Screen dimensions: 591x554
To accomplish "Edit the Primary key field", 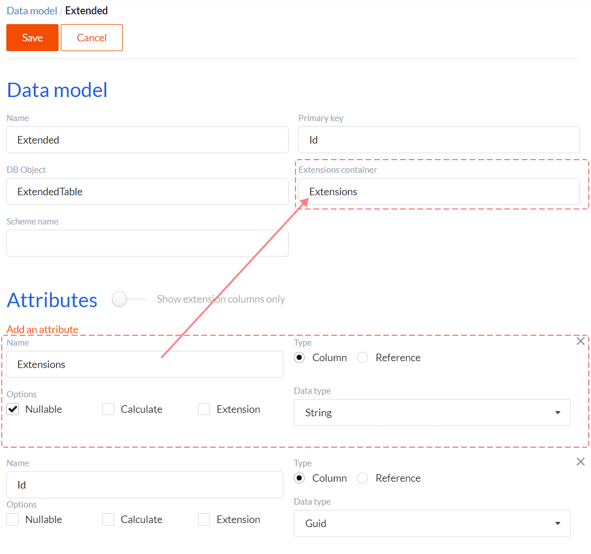I will click(439, 140).
